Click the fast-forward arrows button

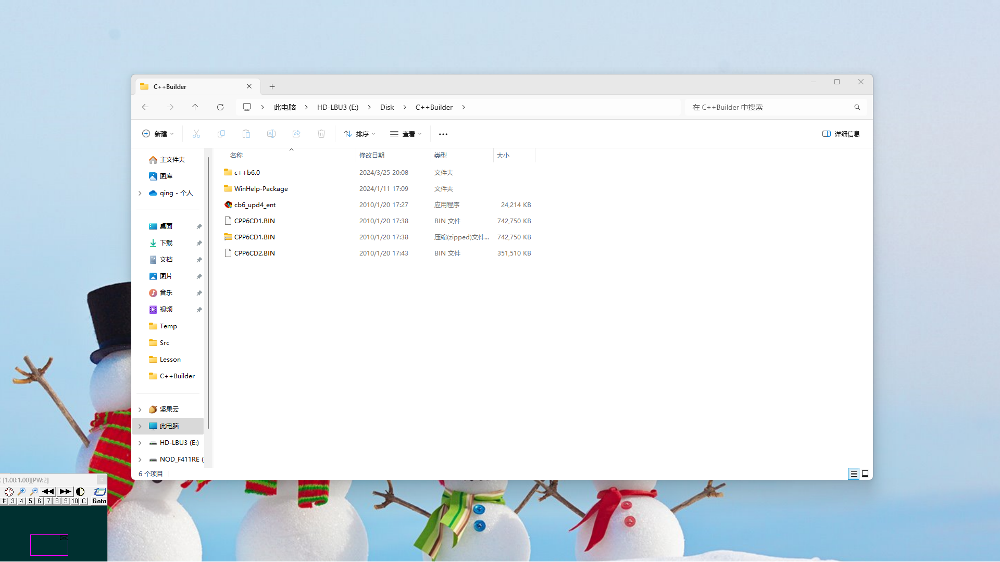65,491
